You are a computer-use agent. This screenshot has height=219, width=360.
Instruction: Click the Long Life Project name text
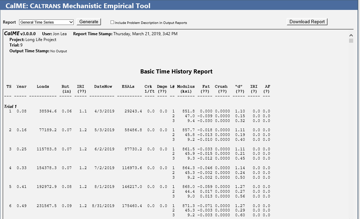(x=41, y=40)
